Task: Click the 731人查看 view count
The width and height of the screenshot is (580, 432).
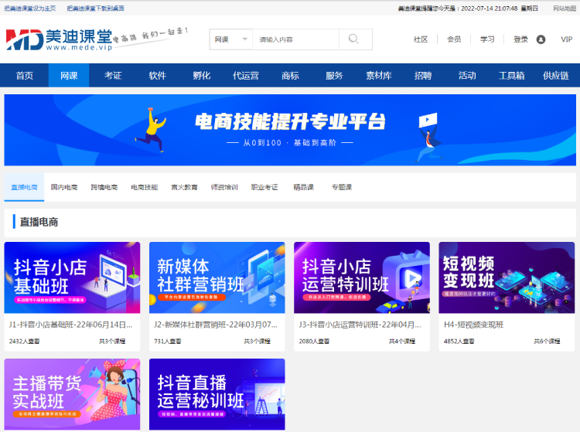Action: coord(168,341)
